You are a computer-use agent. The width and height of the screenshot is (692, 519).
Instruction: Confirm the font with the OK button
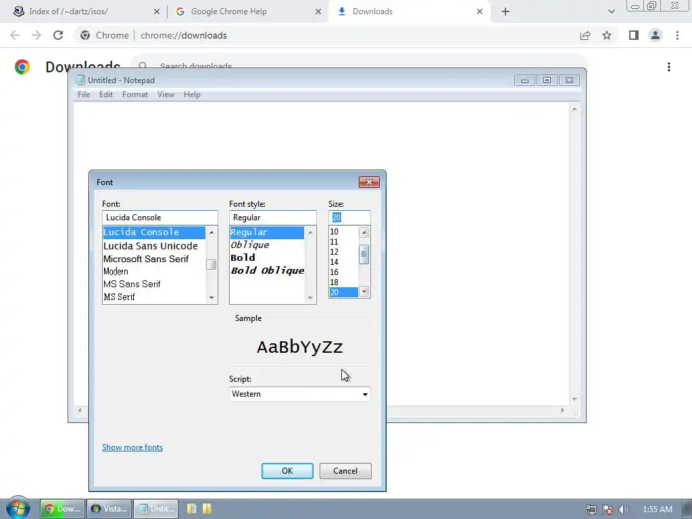(x=287, y=471)
